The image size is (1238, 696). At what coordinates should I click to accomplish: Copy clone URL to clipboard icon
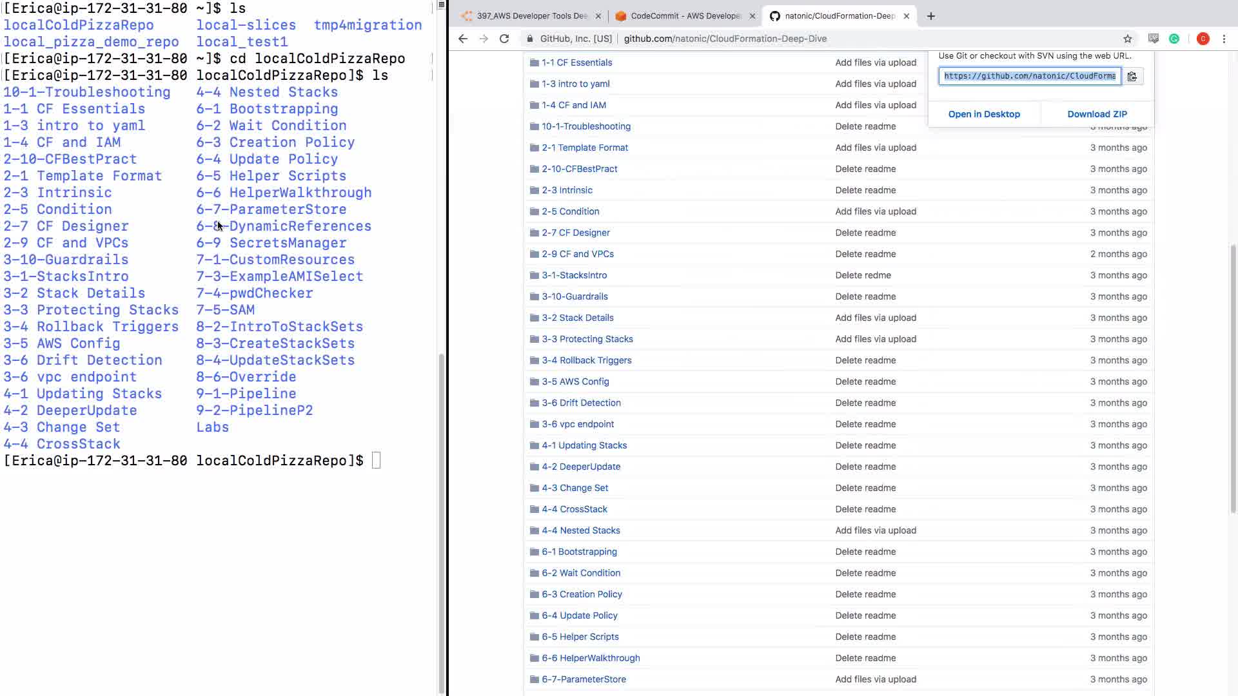click(x=1132, y=76)
